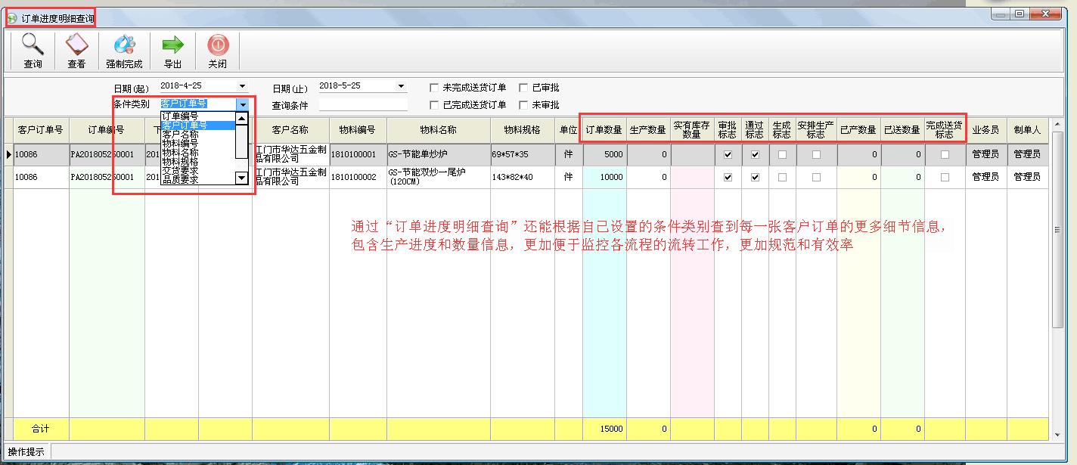1077x465 pixels.
Task: Click the 物料编号 column header
Action: [x=358, y=130]
